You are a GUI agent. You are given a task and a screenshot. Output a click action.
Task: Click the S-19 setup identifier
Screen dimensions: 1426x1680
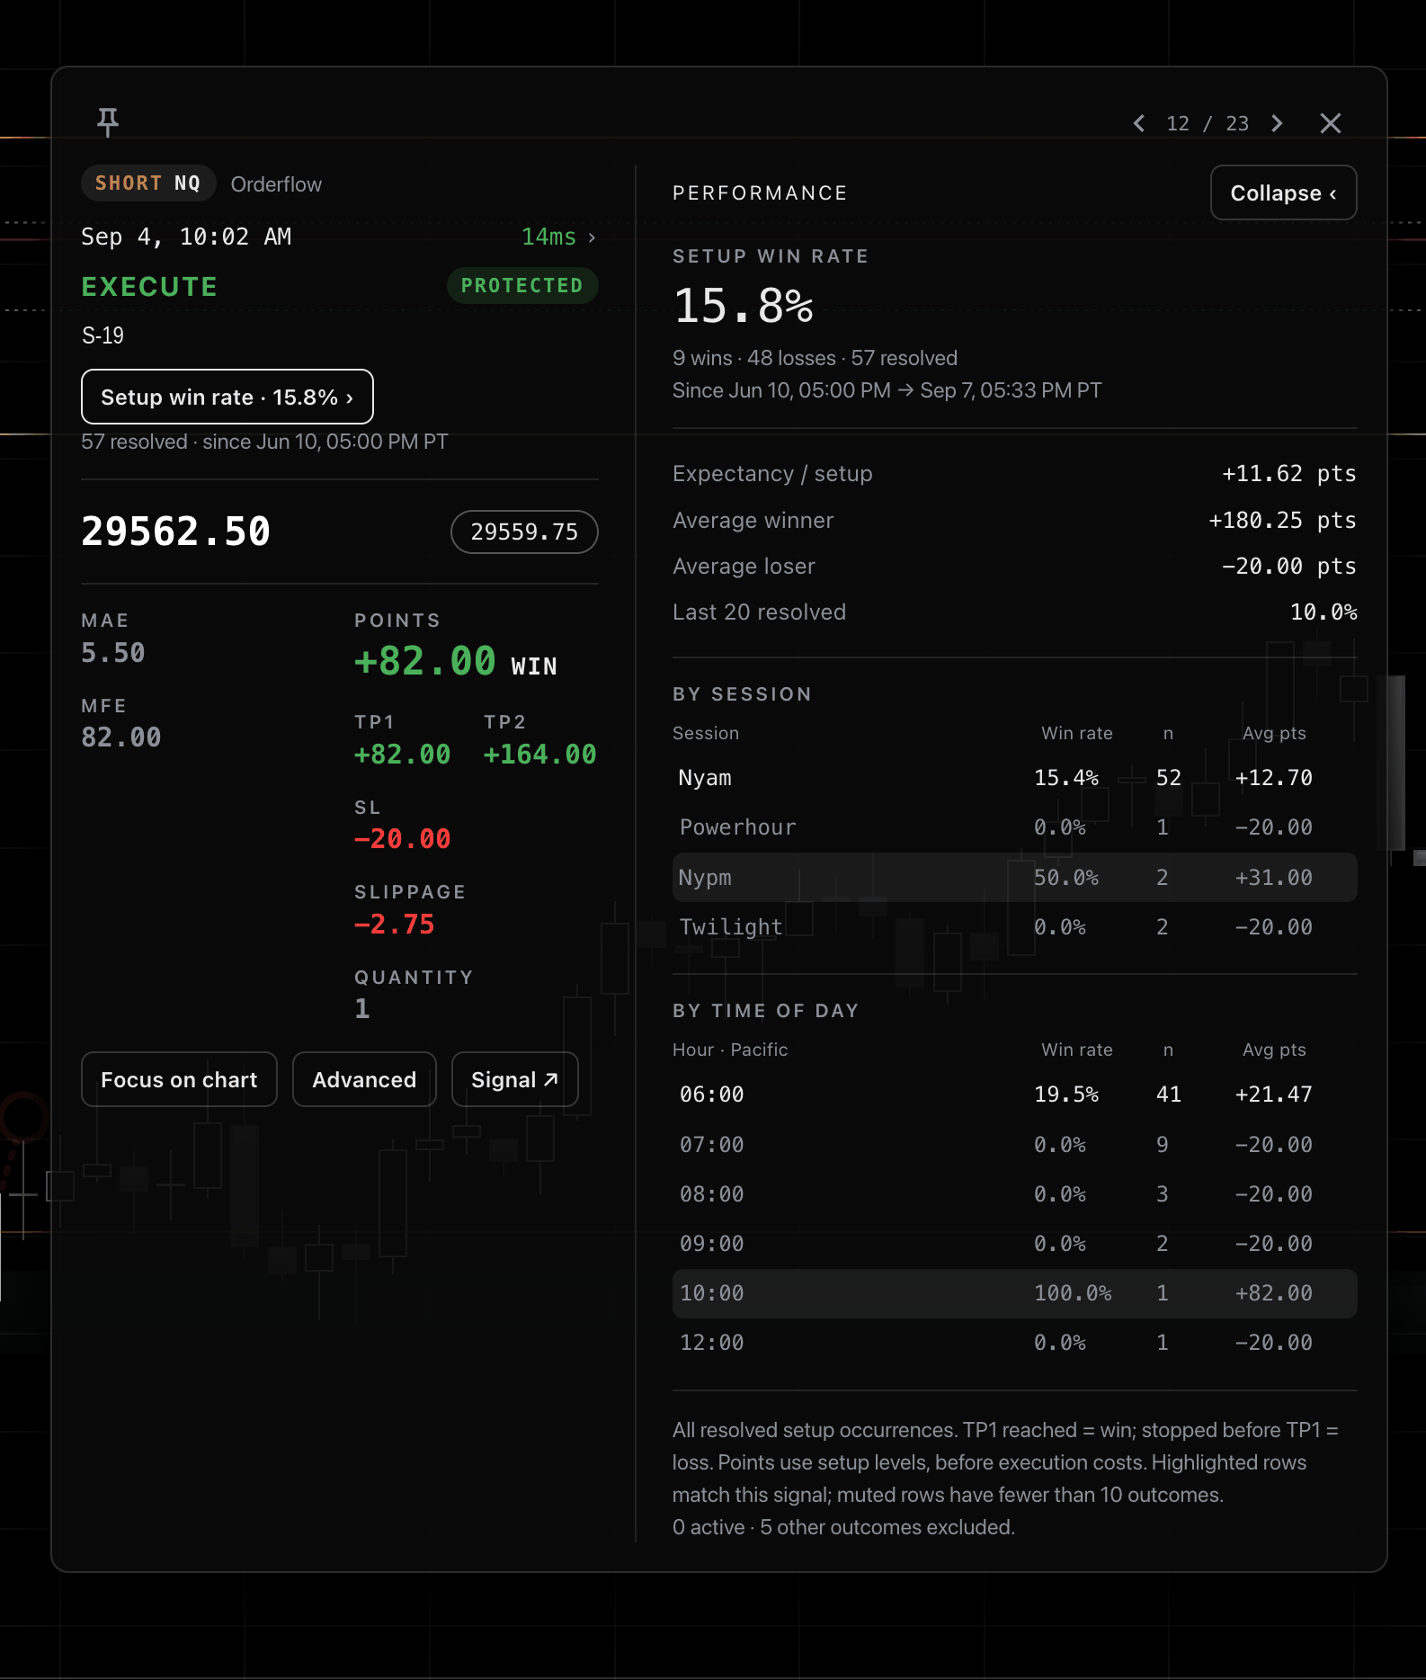click(102, 336)
